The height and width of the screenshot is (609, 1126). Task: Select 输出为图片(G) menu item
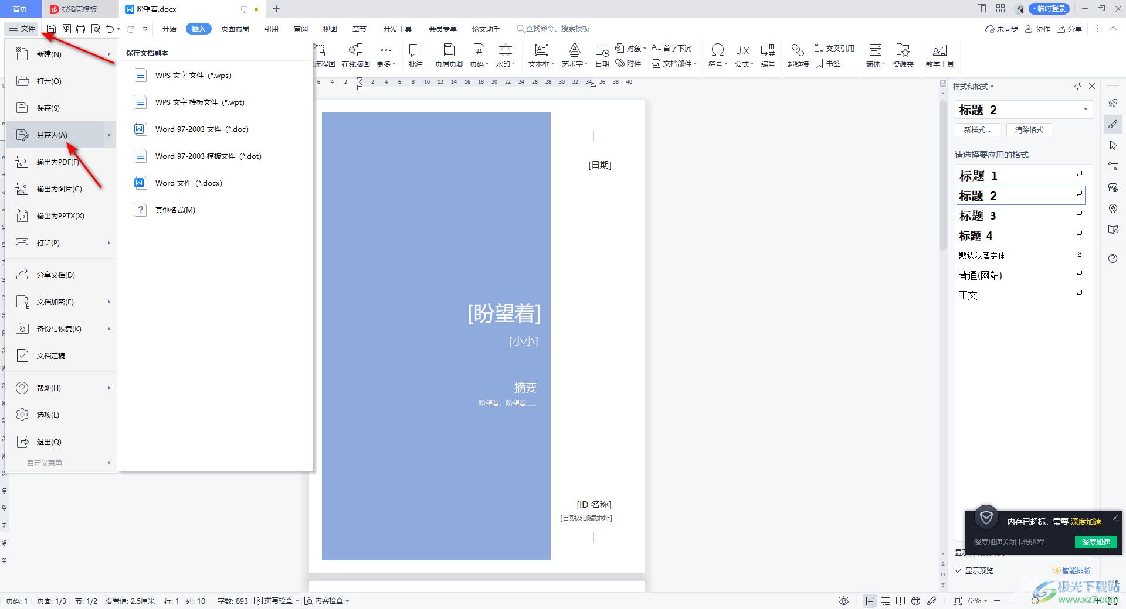click(61, 189)
